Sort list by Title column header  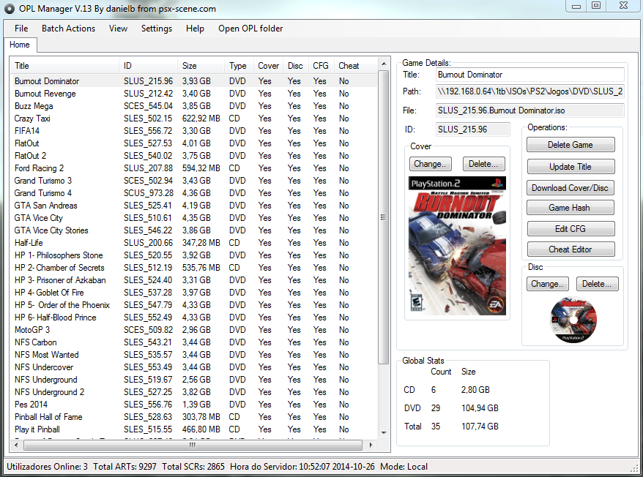pyautogui.click(x=65, y=66)
